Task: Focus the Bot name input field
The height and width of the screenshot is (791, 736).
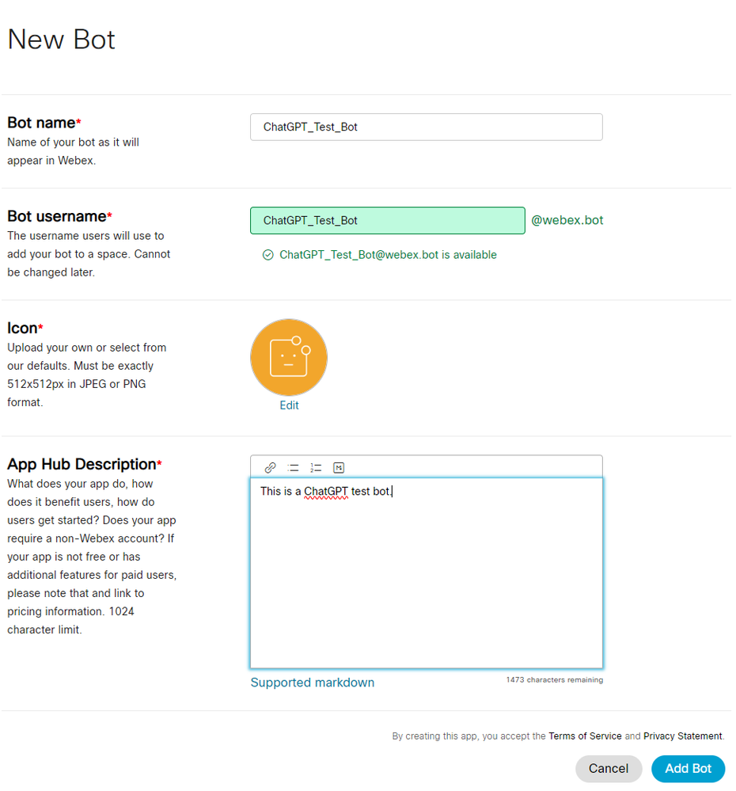Action: pos(427,127)
